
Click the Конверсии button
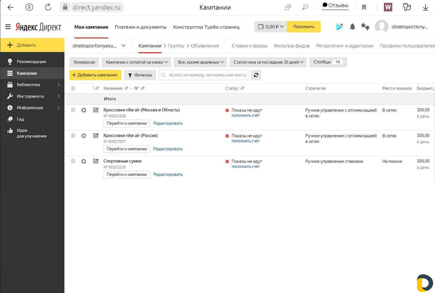pyautogui.click(x=84, y=62)
